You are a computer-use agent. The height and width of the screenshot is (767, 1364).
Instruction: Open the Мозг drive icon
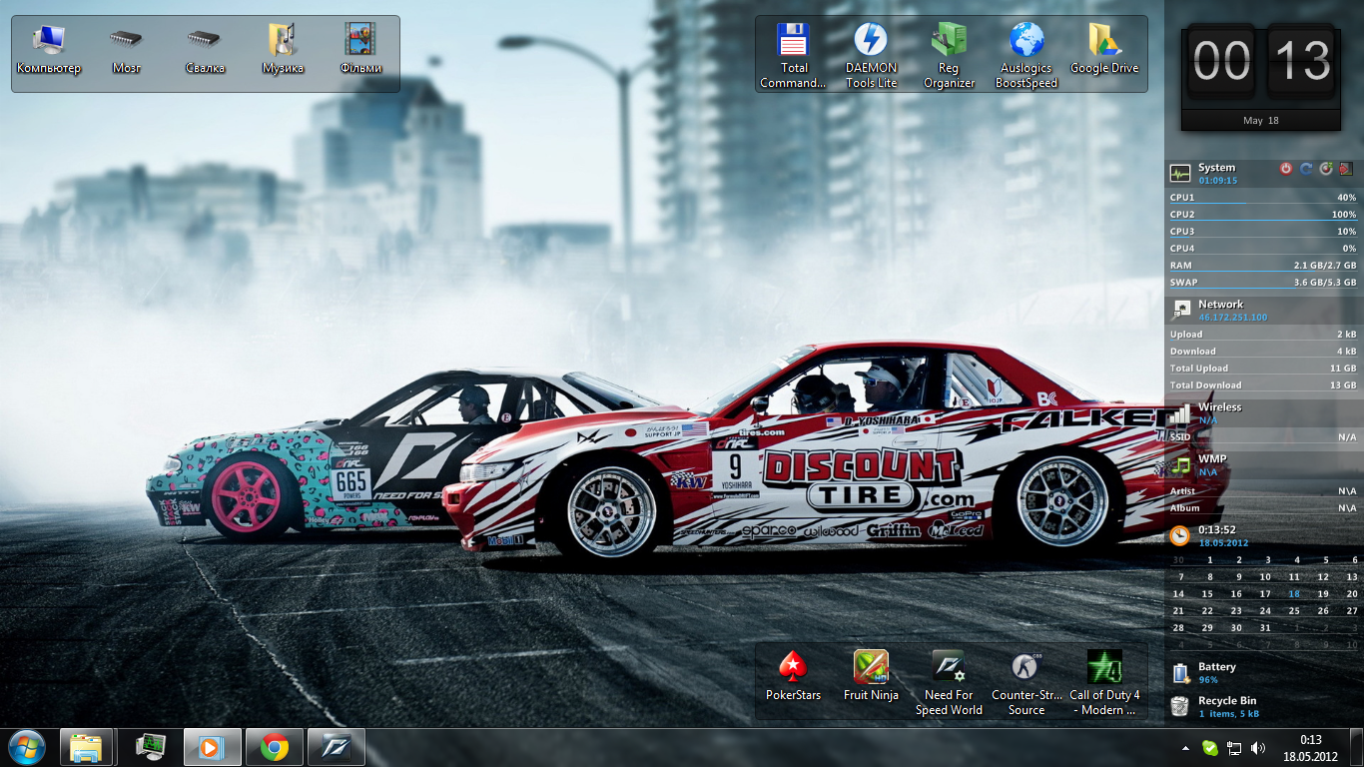(126, 50)
